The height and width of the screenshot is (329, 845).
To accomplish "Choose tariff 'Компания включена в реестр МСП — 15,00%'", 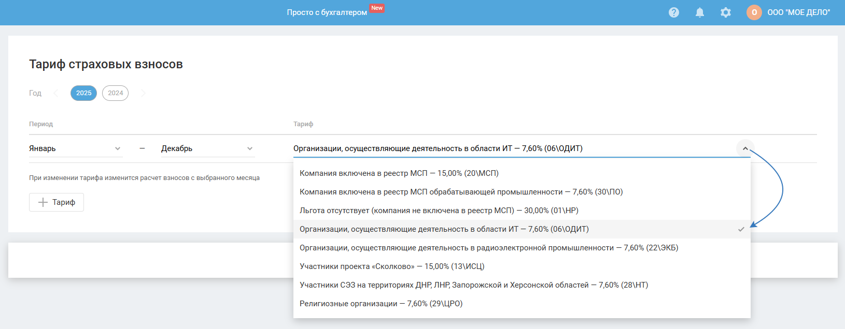I will [399, 173].
